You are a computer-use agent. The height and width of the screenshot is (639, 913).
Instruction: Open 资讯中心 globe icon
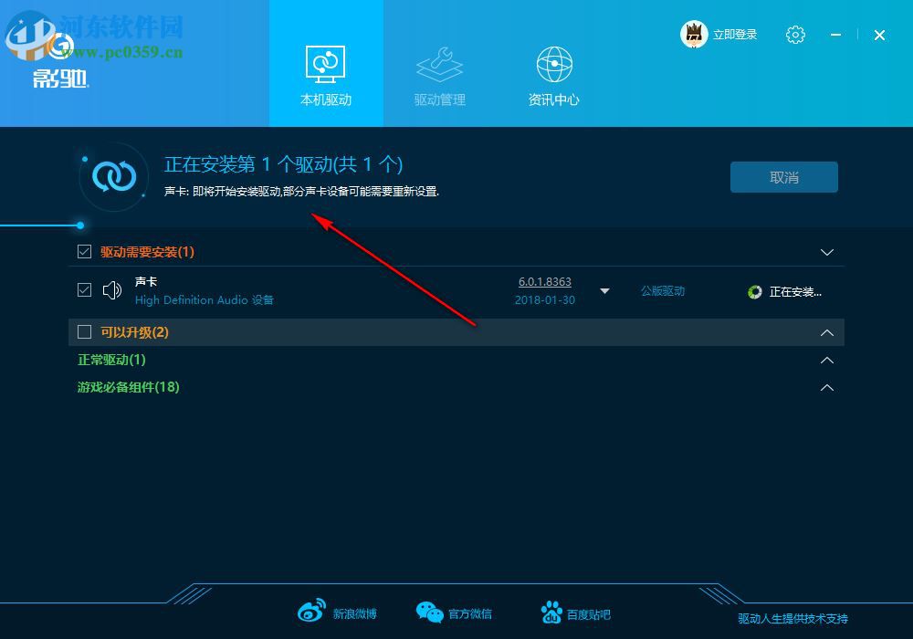552,64
